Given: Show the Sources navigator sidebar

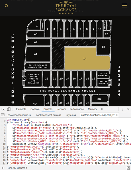Looking at the screenshot, I should pyautogui.click(x=3, y=115).
